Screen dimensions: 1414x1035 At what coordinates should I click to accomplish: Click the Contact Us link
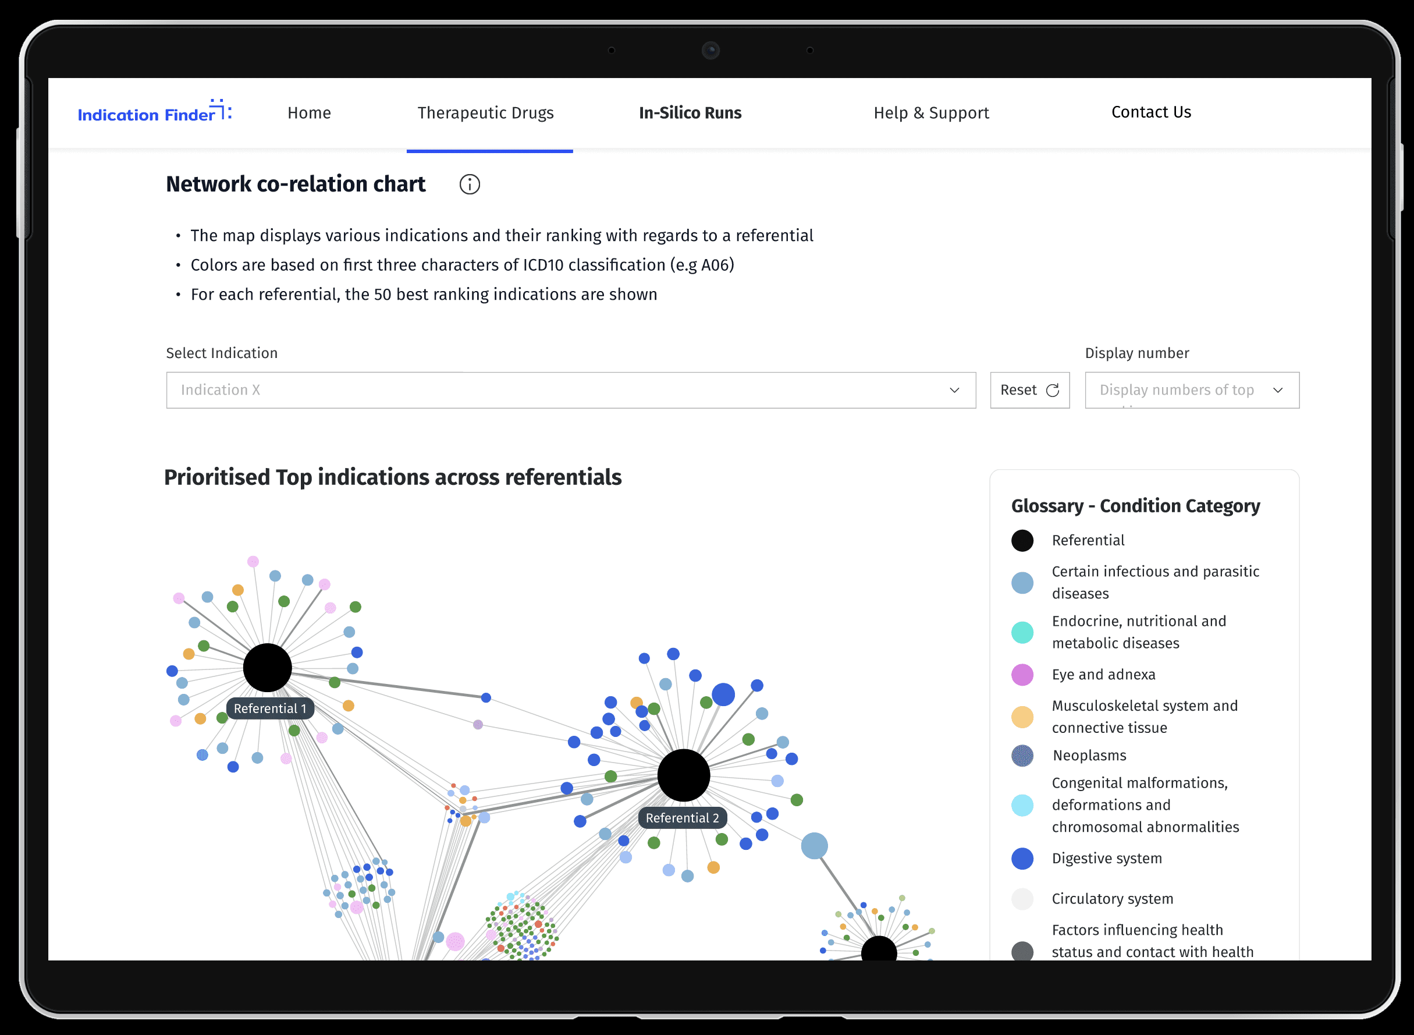tap(1151, 112)
